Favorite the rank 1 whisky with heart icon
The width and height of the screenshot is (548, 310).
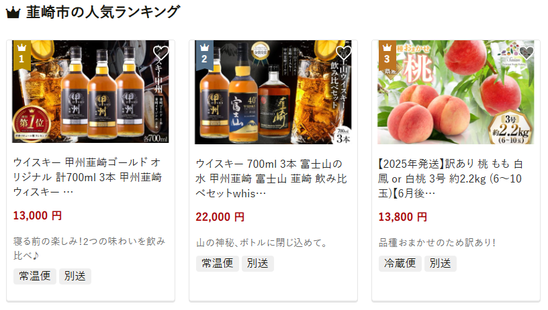click(161, 53)
